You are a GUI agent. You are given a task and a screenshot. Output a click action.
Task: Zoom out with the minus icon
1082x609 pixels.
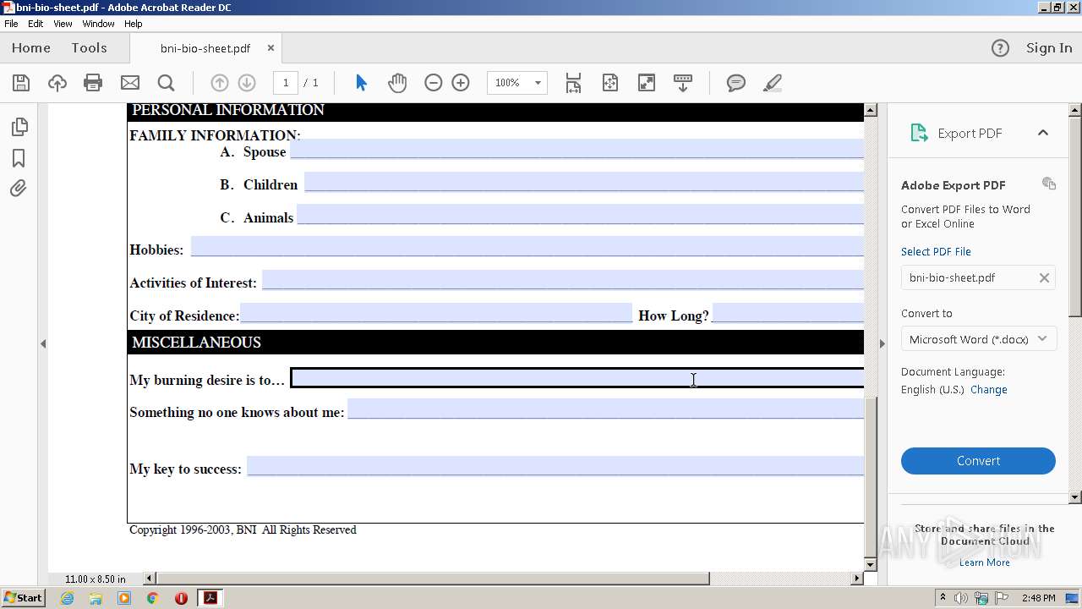tap(433, 83)
